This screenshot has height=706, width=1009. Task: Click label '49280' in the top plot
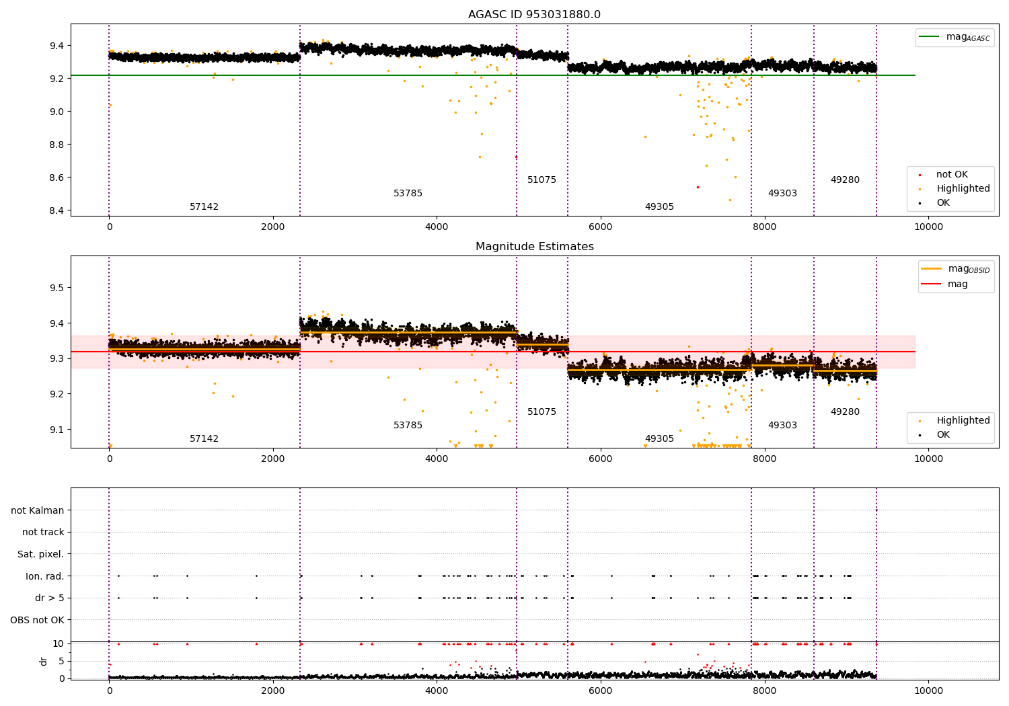coord(845,180)
